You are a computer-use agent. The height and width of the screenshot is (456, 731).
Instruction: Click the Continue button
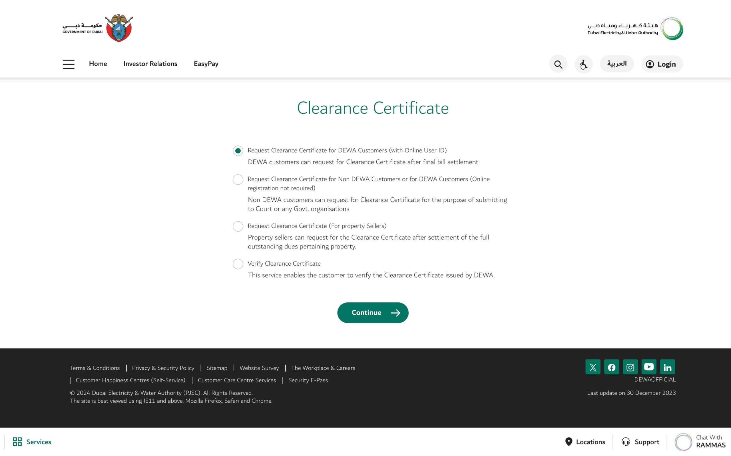coord(373,313)
